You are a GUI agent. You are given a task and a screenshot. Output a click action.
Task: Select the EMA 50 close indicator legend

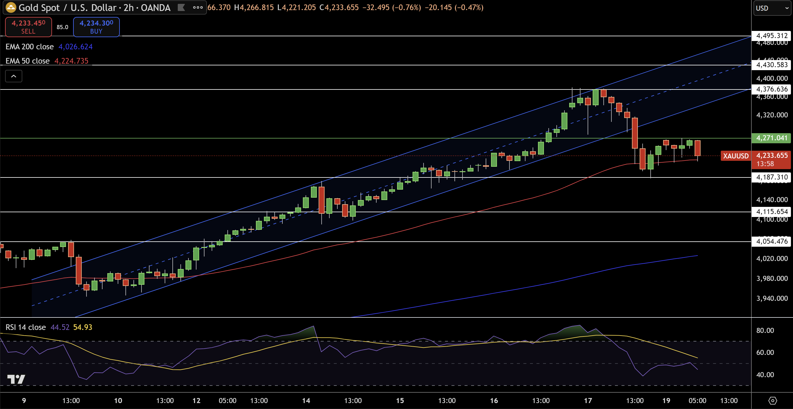point(27,61)
